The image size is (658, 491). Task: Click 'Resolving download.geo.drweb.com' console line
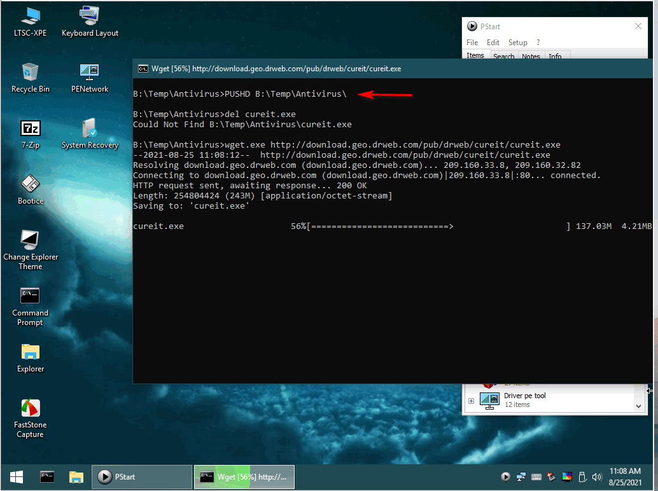click(x=357, y=165)
